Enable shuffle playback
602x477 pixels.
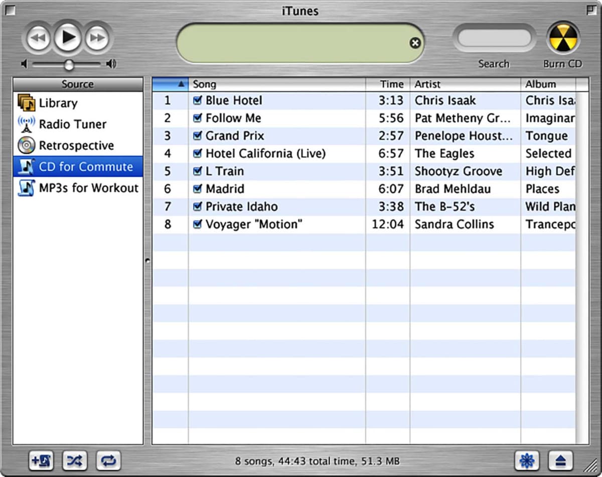click(74, 460)
